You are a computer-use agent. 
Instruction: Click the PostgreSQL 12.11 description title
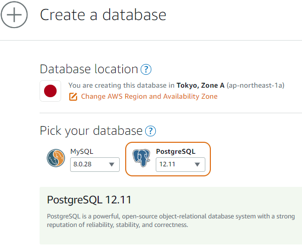click(89, 200)
